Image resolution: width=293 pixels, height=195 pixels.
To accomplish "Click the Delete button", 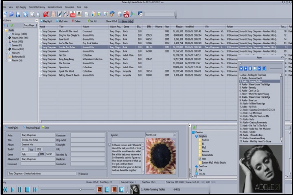I will (77, 21).
